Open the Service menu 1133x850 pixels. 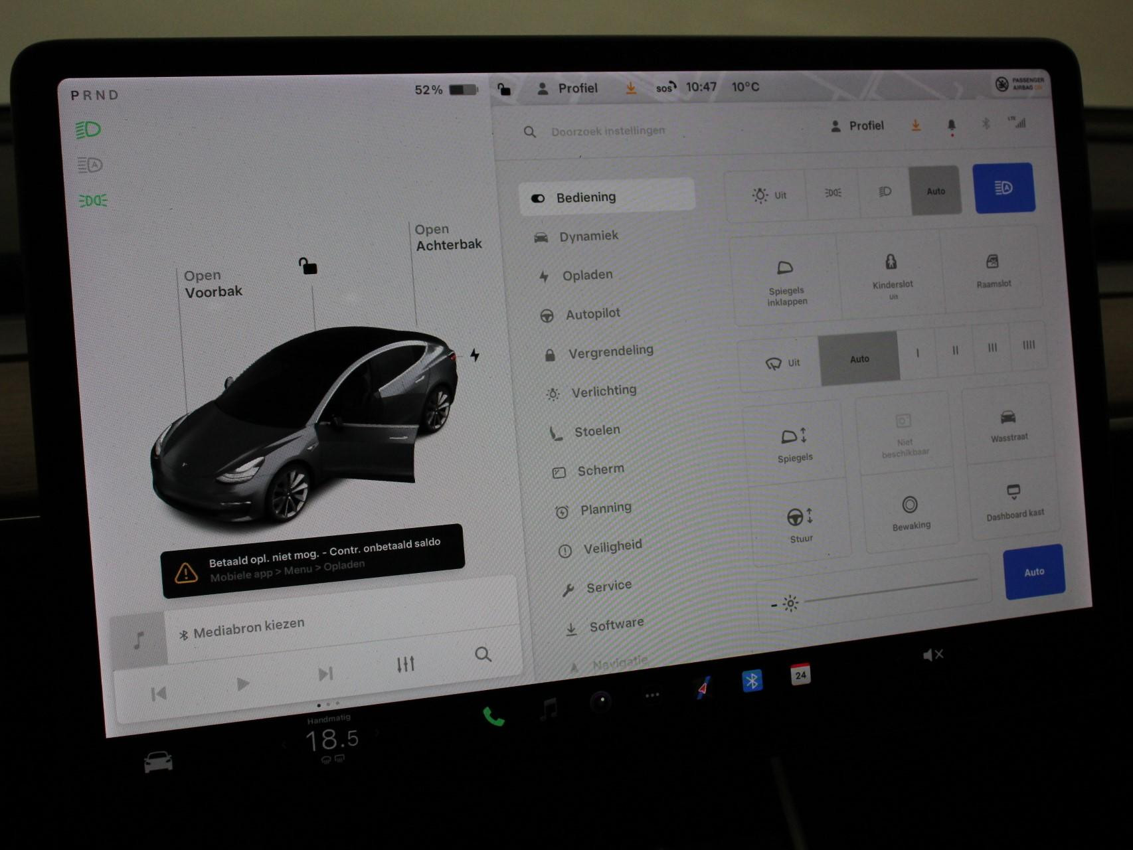597,587
